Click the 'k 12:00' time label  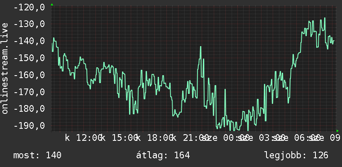tap(83, 138)
